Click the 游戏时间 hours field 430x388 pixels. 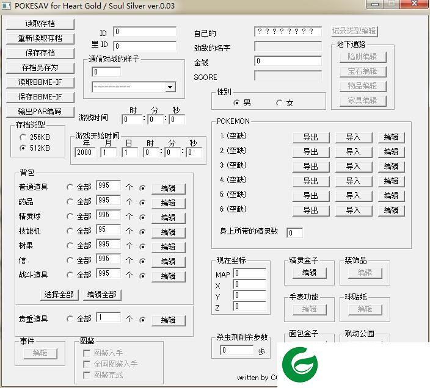tap(132, 120)
